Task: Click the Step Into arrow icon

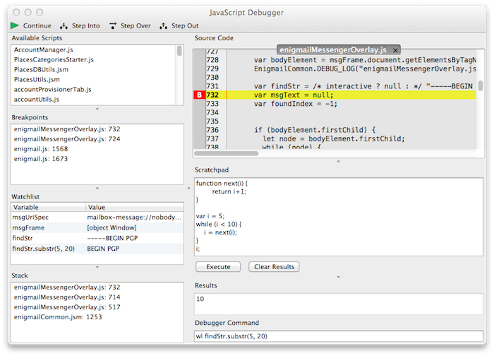Action: pyautogui.click(x=64, y=26)
